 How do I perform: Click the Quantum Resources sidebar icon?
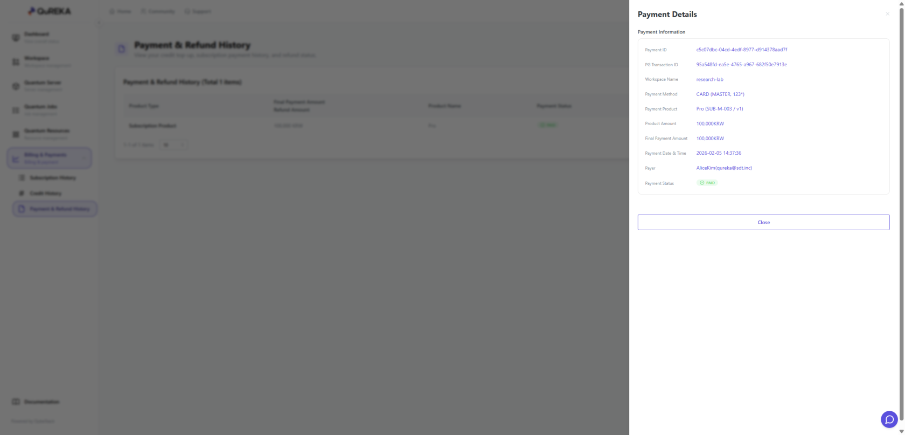(16, 134)
